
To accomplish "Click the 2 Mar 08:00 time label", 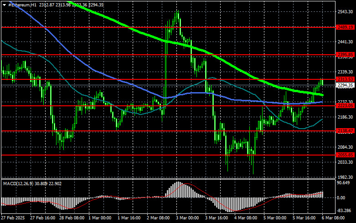I will [x=158, y=218].
